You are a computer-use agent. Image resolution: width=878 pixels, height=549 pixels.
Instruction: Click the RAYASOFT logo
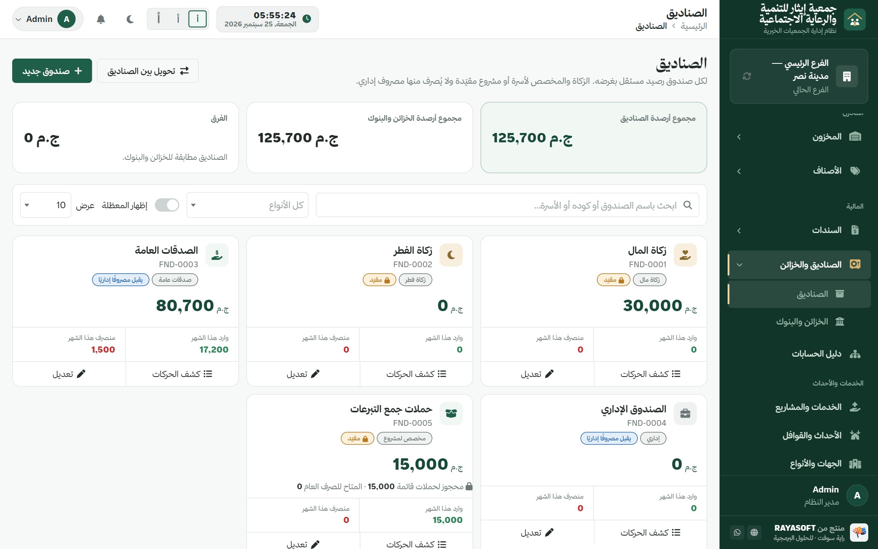(859, 532)
